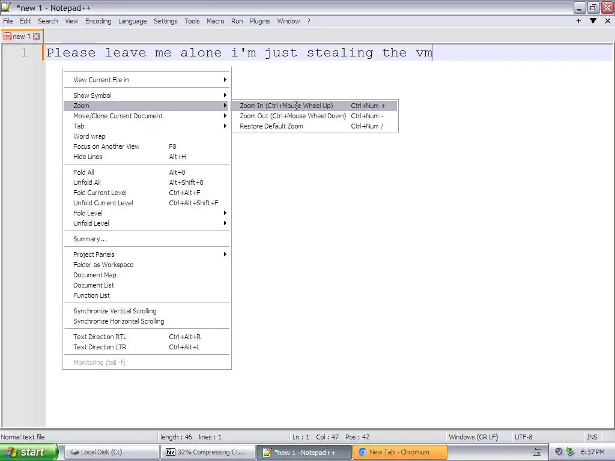Choose Unfold Current Level
The width and height of the screenshot is (615, 461).
point(147,203)
